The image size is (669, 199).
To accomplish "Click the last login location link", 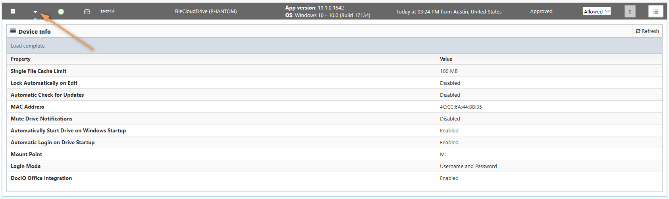I will click(449, 11).
